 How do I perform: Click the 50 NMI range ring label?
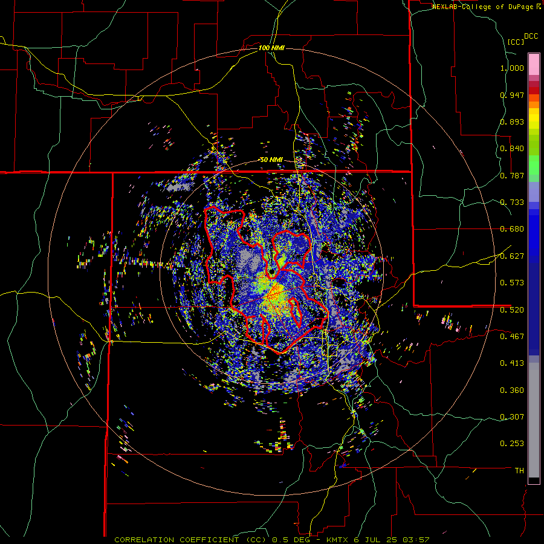coord(271,160)
